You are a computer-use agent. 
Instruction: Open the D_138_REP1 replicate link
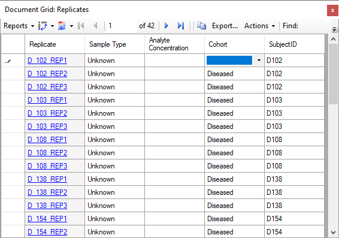coord(47,179)
